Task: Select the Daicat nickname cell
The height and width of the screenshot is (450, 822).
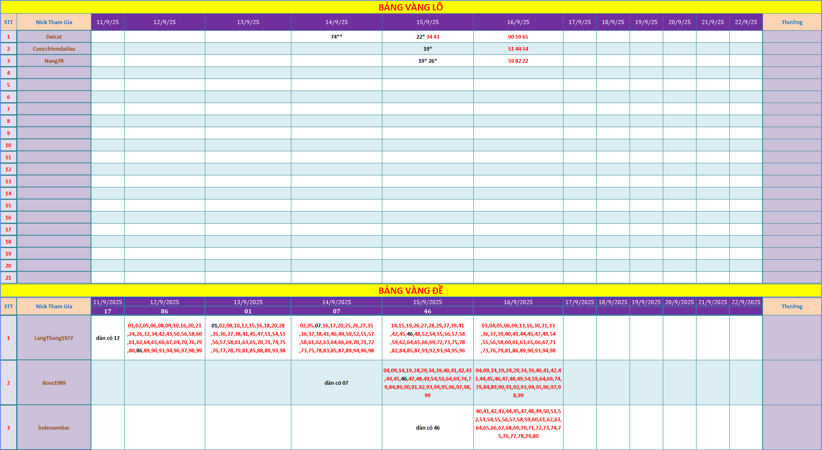Action: [54, 37]
